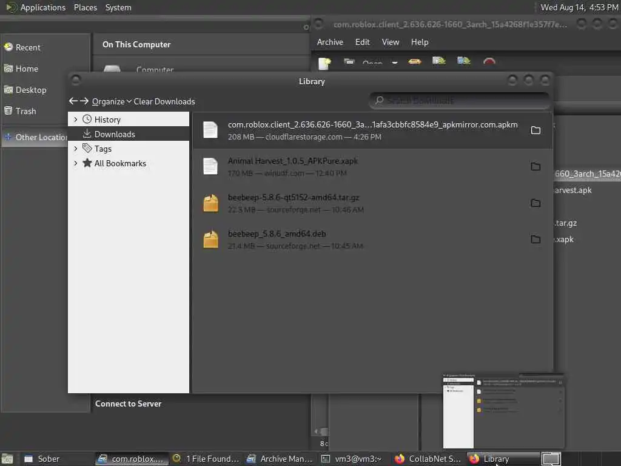The height and width of the screenshot is (466, 621).
Task: Open the recent archives dropdown arrow
Action: point(394,62)
